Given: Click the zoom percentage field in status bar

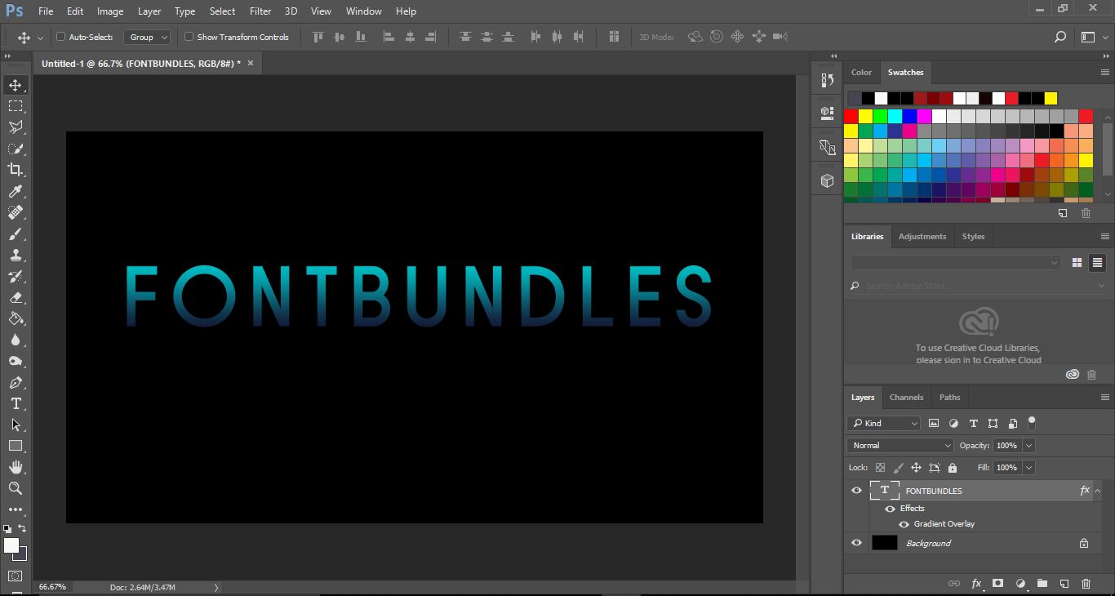Looking at the screenshot, I should pos(52,587).
